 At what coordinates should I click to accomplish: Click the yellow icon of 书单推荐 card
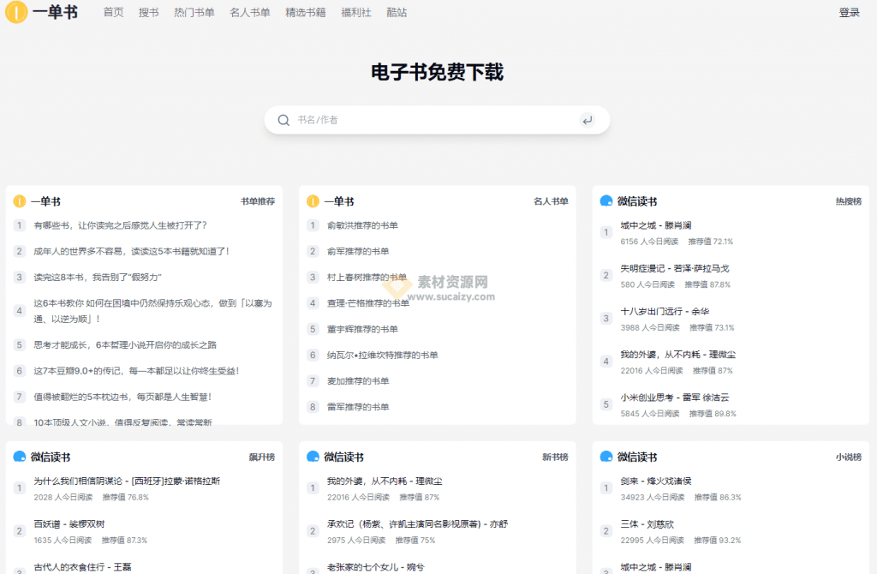pos(20,201)
